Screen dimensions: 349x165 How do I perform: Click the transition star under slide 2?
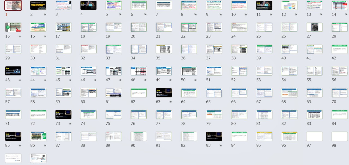pyautogui.click(x=45, y=14)
